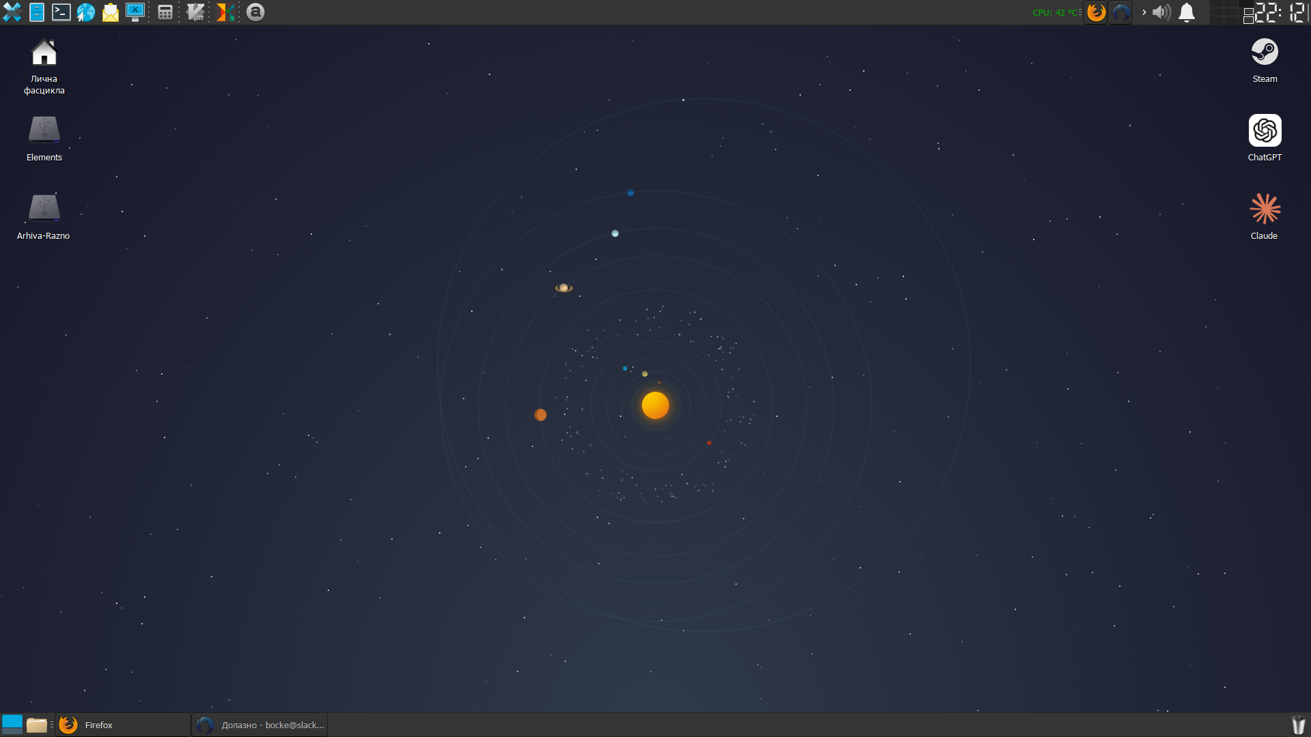Toggle show desktop using bottom-left blue button
Image resolution: width=1311 pixels, height=737 pixels.
pyautogui.click(x=12, y=724)
